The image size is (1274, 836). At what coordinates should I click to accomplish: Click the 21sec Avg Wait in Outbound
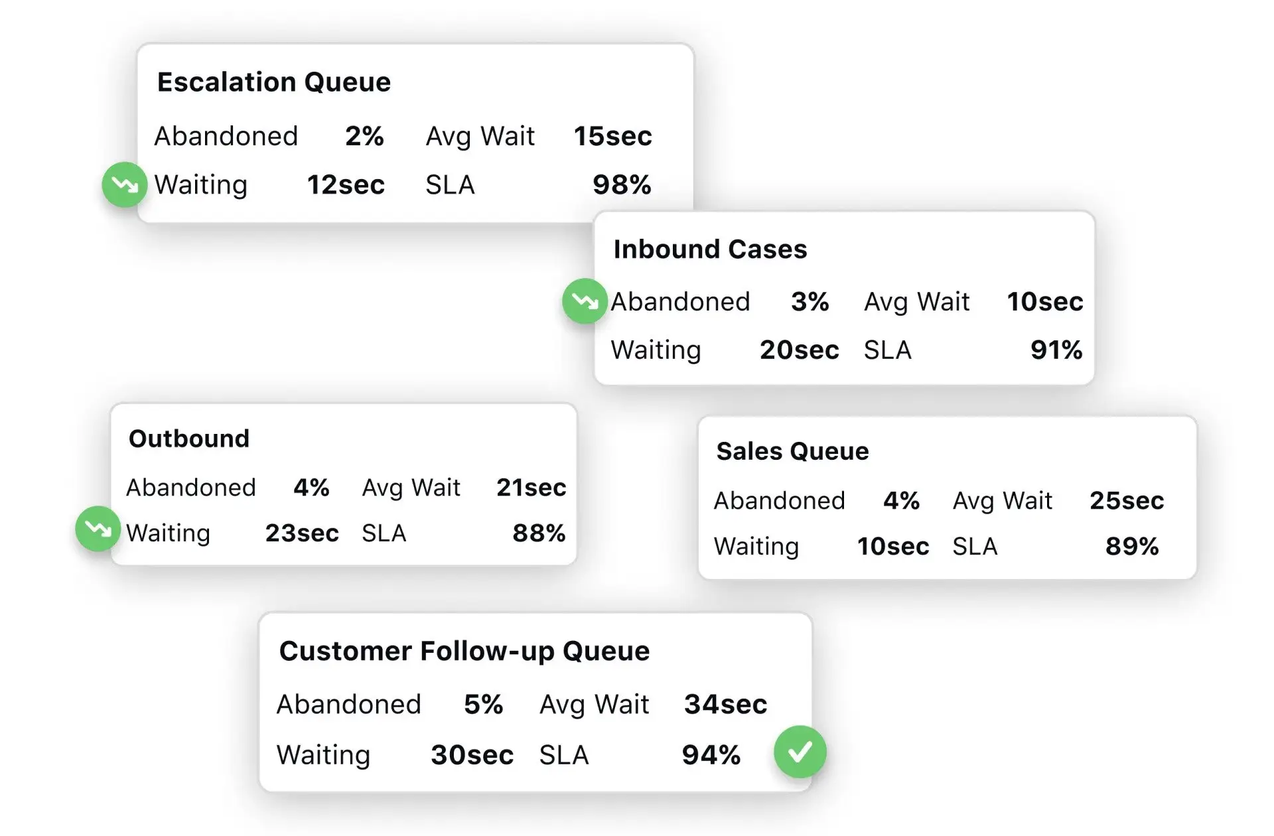pos(531,488)
